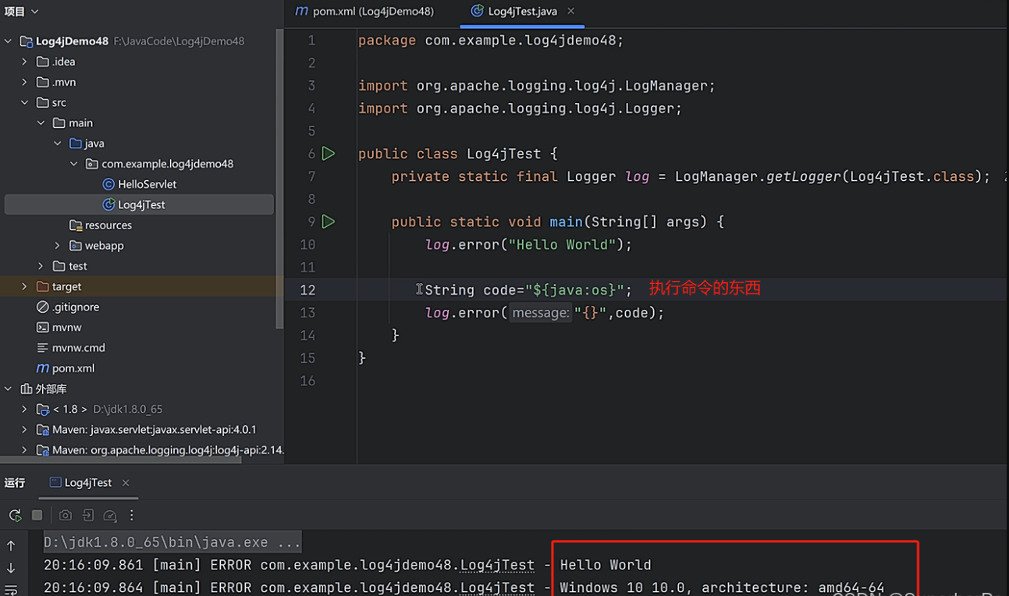Click the target folder icon
Viewport: 1009px width, 596px height.
coord(43,286)
